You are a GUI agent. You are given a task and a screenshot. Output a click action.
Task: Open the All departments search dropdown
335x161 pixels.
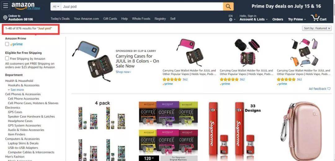click(56, 7)
